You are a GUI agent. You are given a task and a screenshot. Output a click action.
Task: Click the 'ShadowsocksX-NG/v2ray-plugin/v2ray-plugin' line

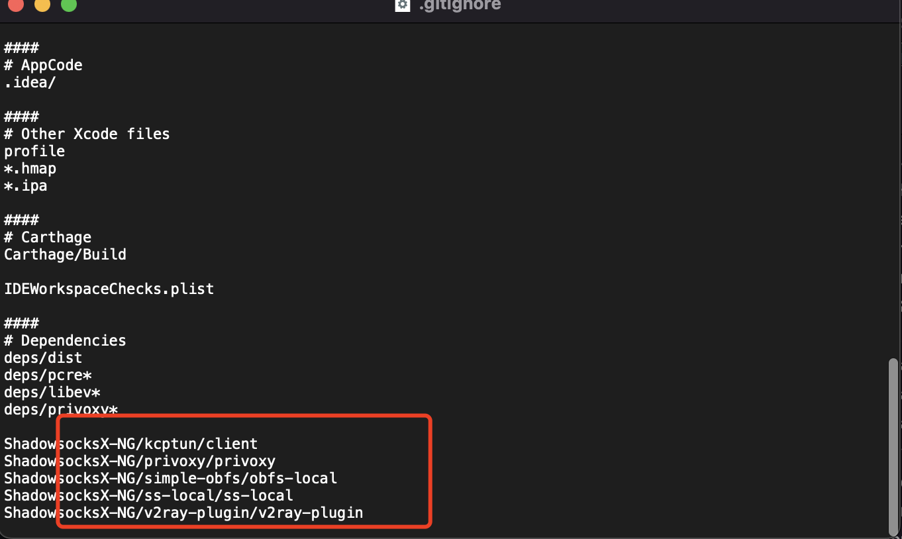pos(183,512)
